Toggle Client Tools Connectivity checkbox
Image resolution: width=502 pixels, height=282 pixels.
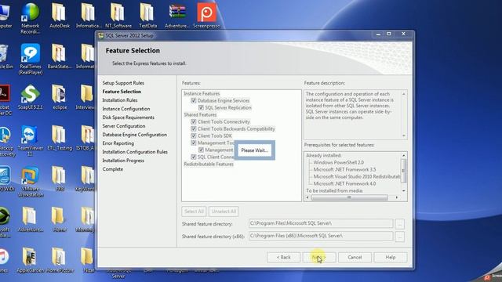point(194,122)
